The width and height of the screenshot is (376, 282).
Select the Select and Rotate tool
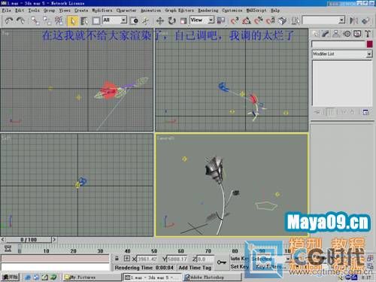click(171, 20)
